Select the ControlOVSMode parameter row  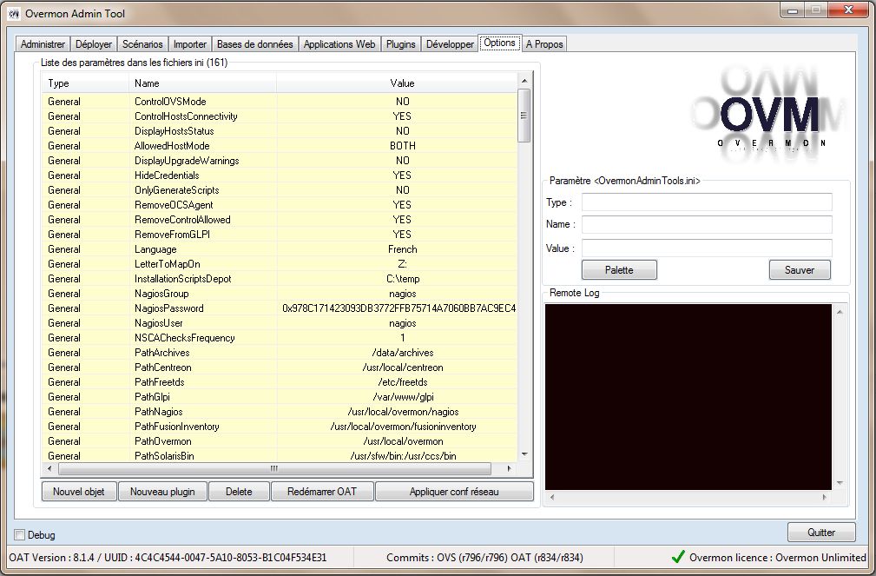pyautogui.click(x=280, y=102)
